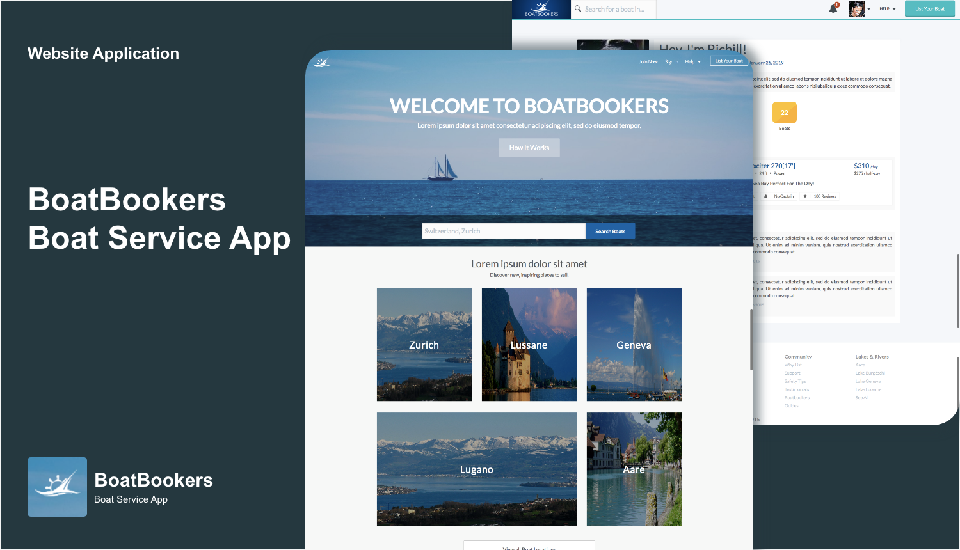Click the BoatBookers app icon tile

pyautogui.click(x=57, y=487)
